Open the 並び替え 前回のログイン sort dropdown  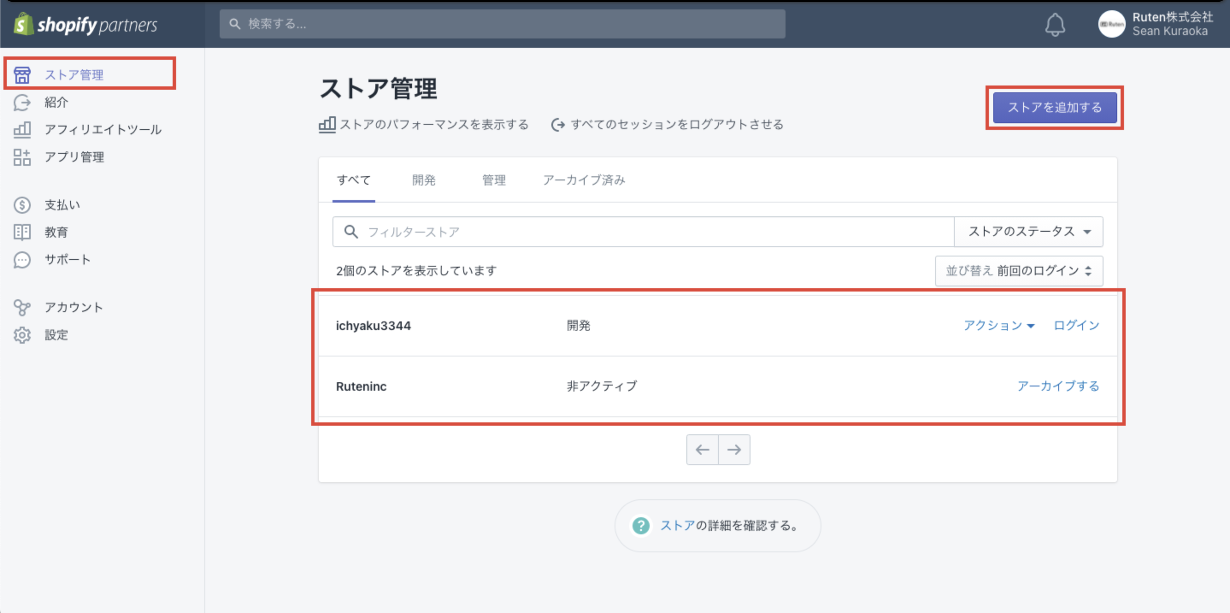(x=1019, y=271)
